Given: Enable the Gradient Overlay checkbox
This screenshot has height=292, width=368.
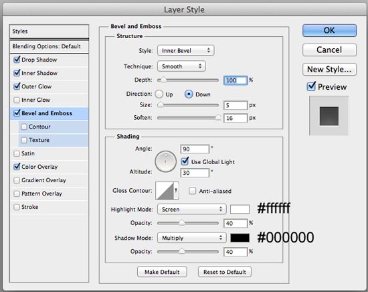Looking at the screenshot, I should click(x=17, y=180).
